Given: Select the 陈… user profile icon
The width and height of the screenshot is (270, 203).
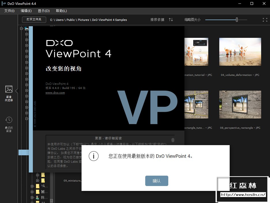Looking at the screenshot, I should [x=37, y=197].
